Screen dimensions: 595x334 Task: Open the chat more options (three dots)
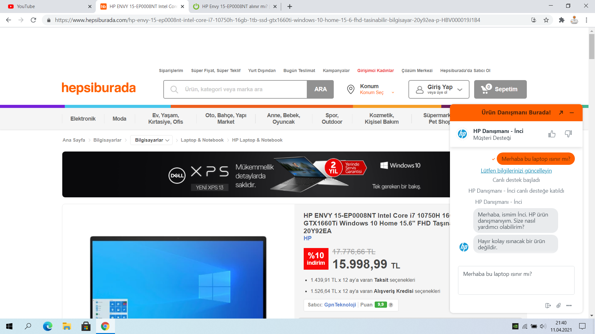tap(569, 306)
